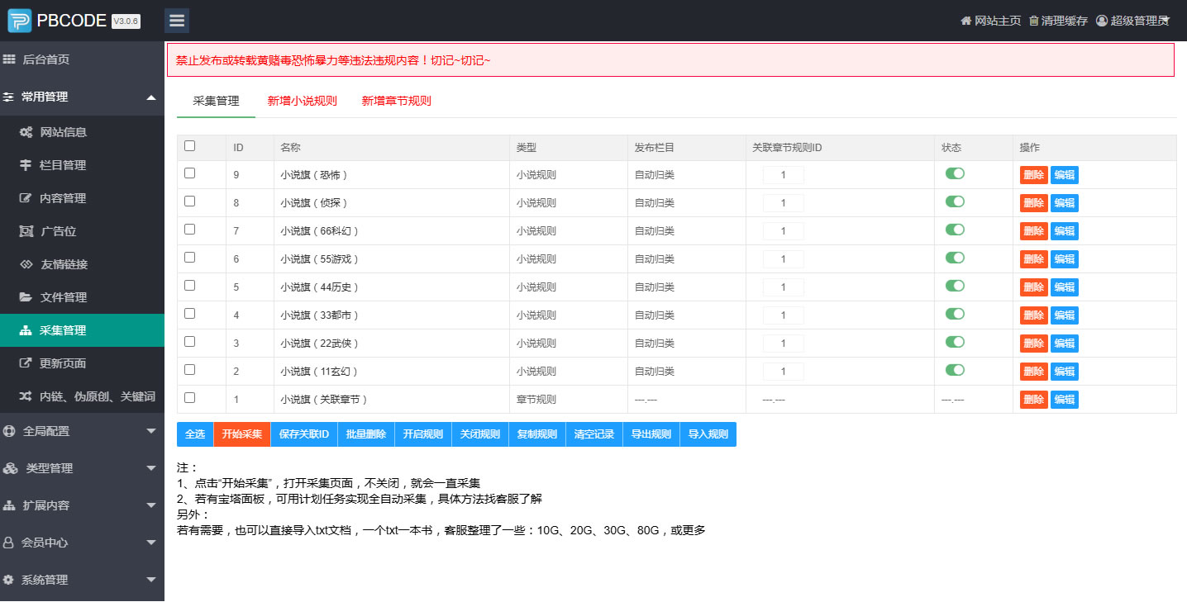
Task: Disable status toggle for 小说旗（侦探）
Action: point(955,201)
